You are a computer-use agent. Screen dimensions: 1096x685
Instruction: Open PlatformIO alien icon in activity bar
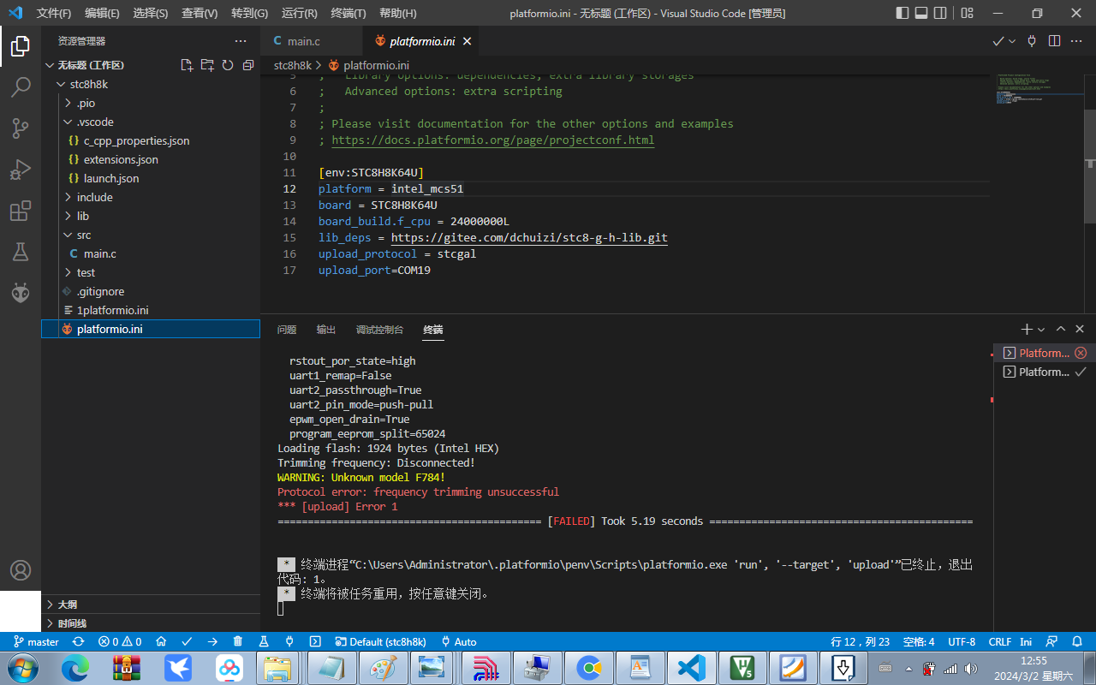(x=21, y=293)
